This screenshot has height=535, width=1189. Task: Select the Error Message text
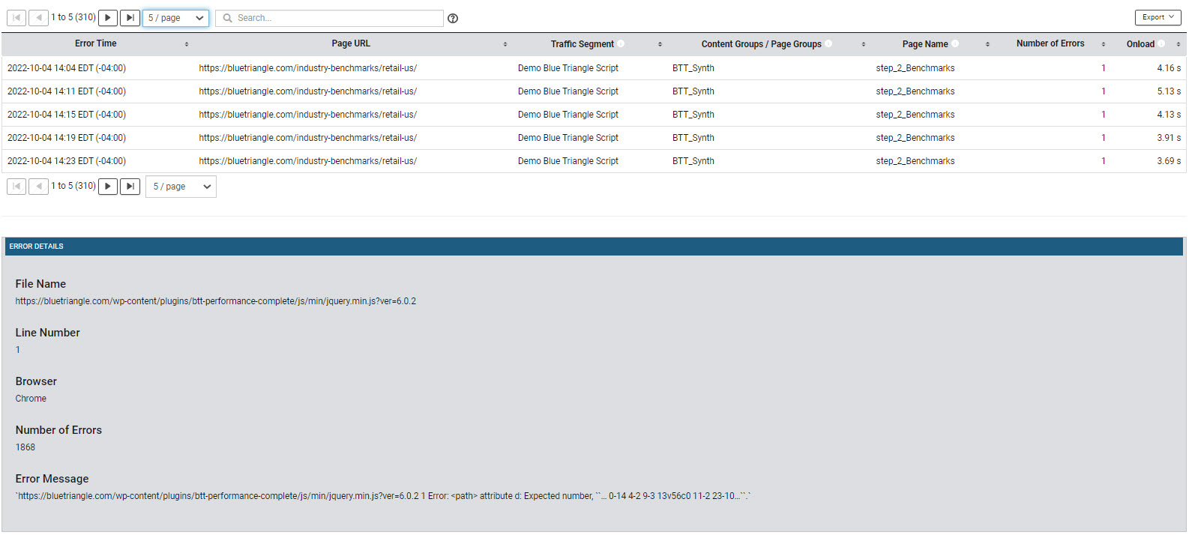[x=383, y=496]
